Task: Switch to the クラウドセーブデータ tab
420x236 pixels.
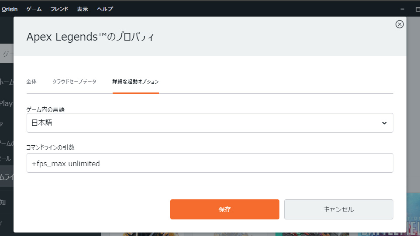Action: pyautogui.click(x=74, y=82)
